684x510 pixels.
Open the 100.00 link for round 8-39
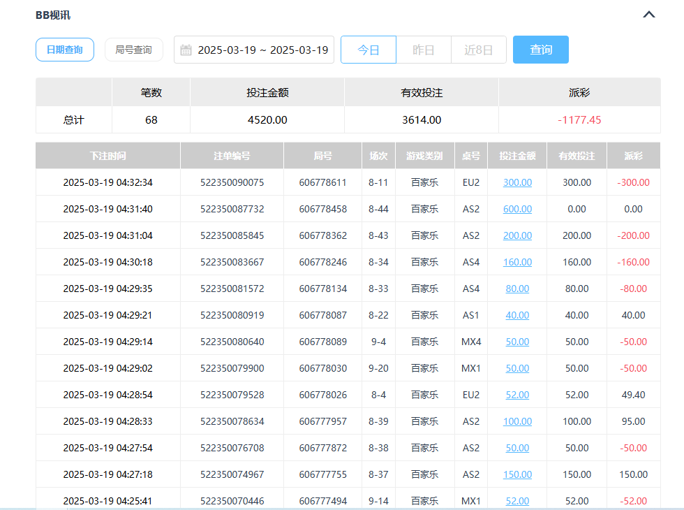(x=516, y=421)
